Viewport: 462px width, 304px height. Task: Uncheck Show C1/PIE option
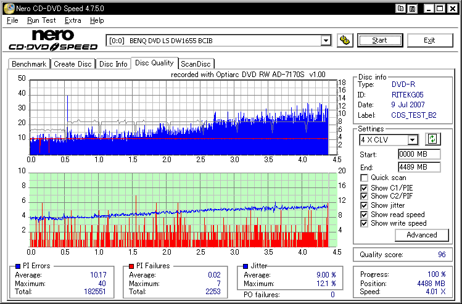point(364,187)
